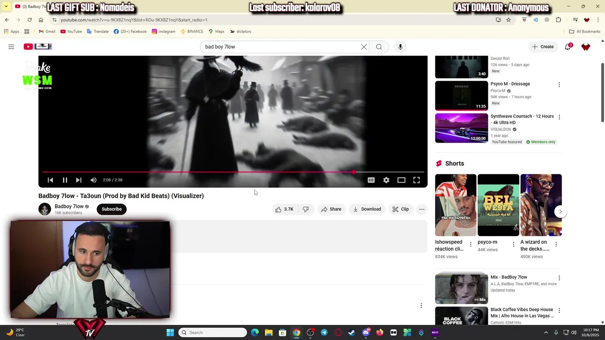Open options for Ishowspeed réaction short
The width and height of the screenshot is (605, 340).
click(x=470, y=244)
